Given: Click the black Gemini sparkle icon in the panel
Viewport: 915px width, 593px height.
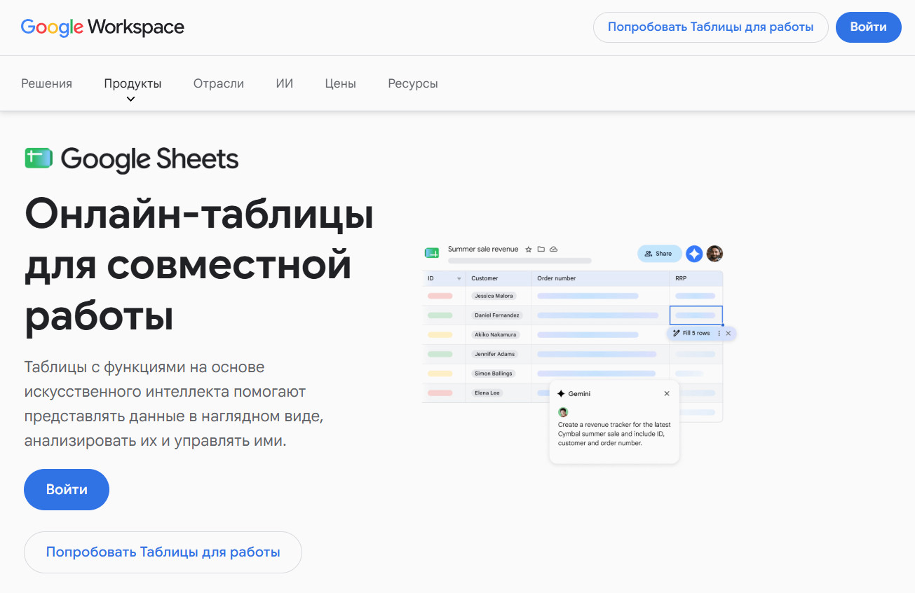Looking at the screenshot, I should 561,394.
